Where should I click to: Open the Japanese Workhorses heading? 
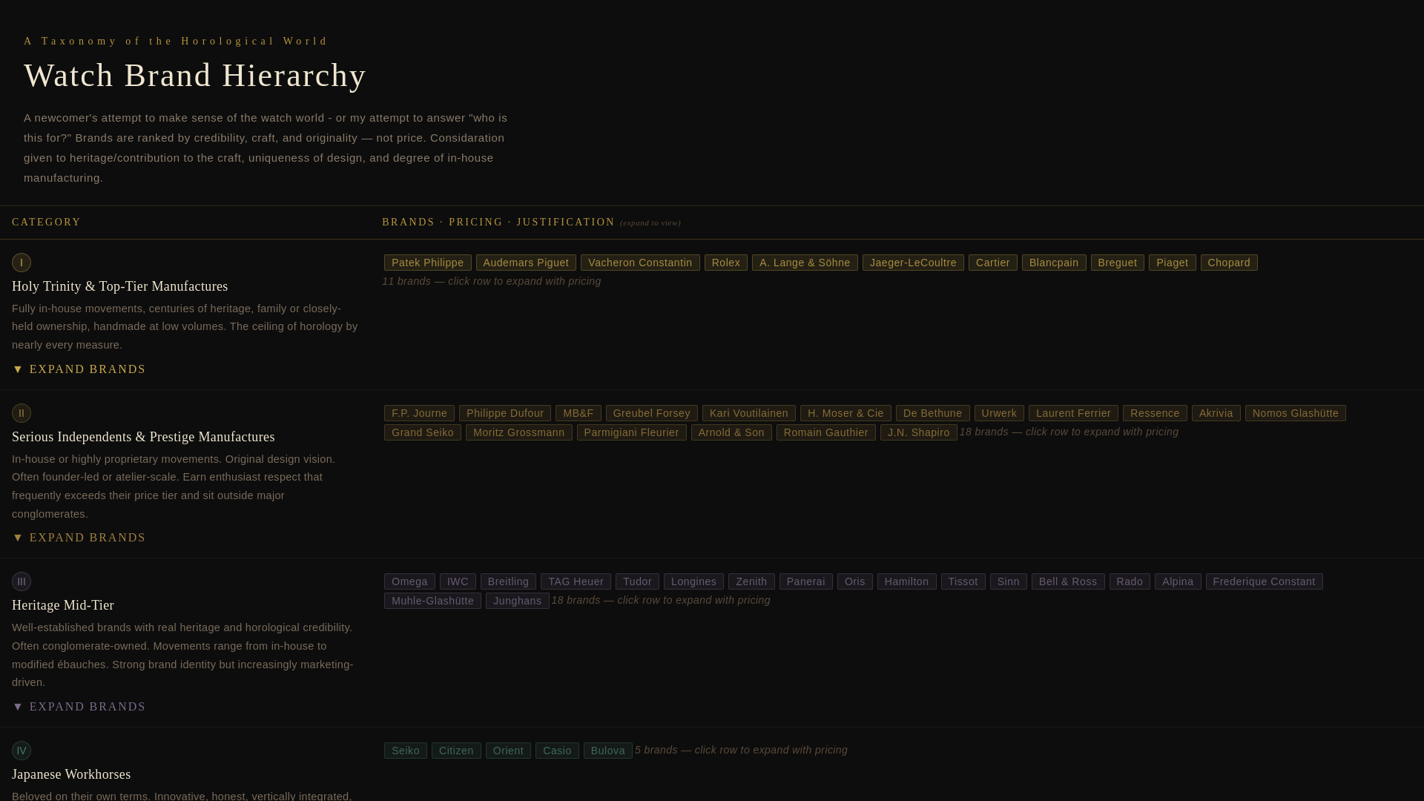click(x=71, y=774)
